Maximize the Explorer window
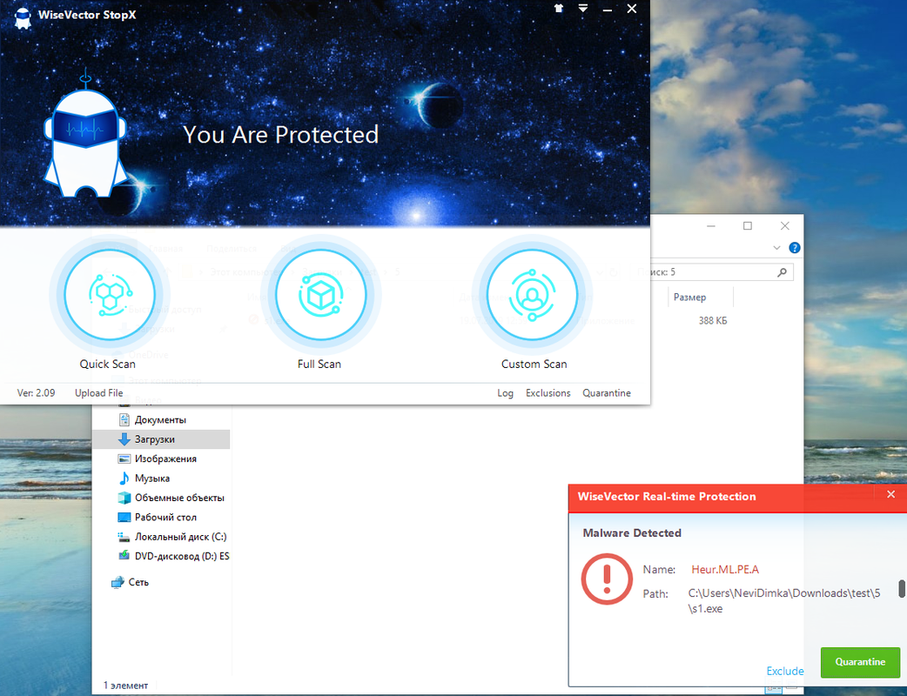 [748, 226]
